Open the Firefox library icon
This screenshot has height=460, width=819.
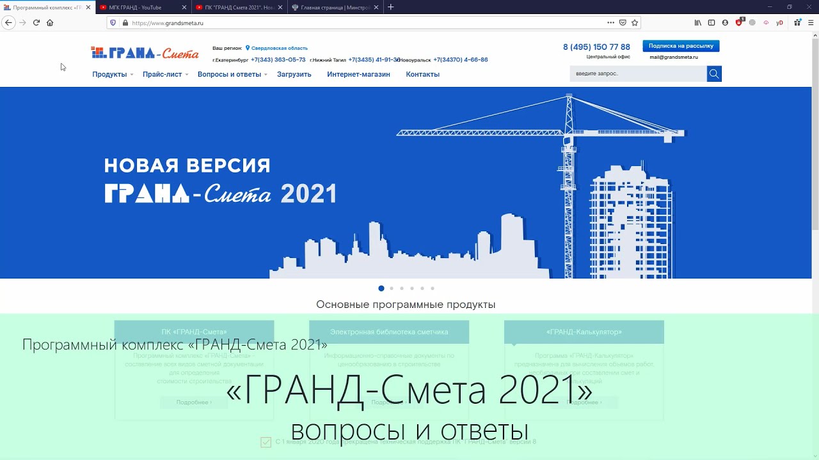coord(698,22)
